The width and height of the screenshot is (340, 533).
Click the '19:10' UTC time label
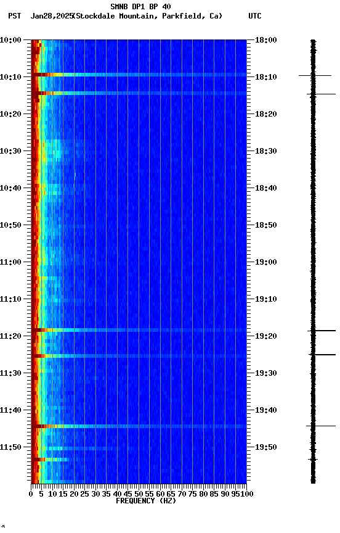[x=266, y=299]
